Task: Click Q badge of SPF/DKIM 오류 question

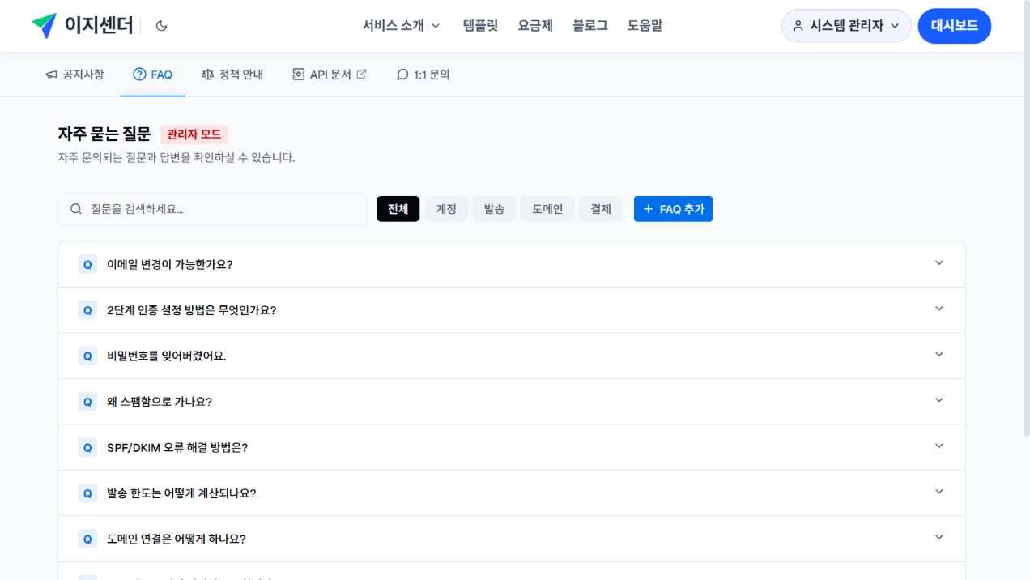Action: [87, 447]
